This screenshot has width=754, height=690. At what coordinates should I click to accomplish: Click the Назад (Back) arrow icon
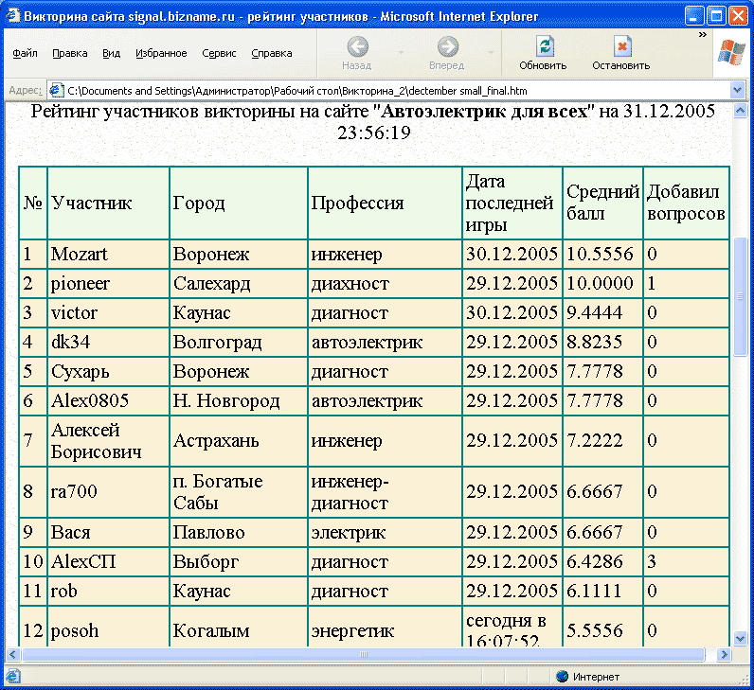click(x=357, y=46)
